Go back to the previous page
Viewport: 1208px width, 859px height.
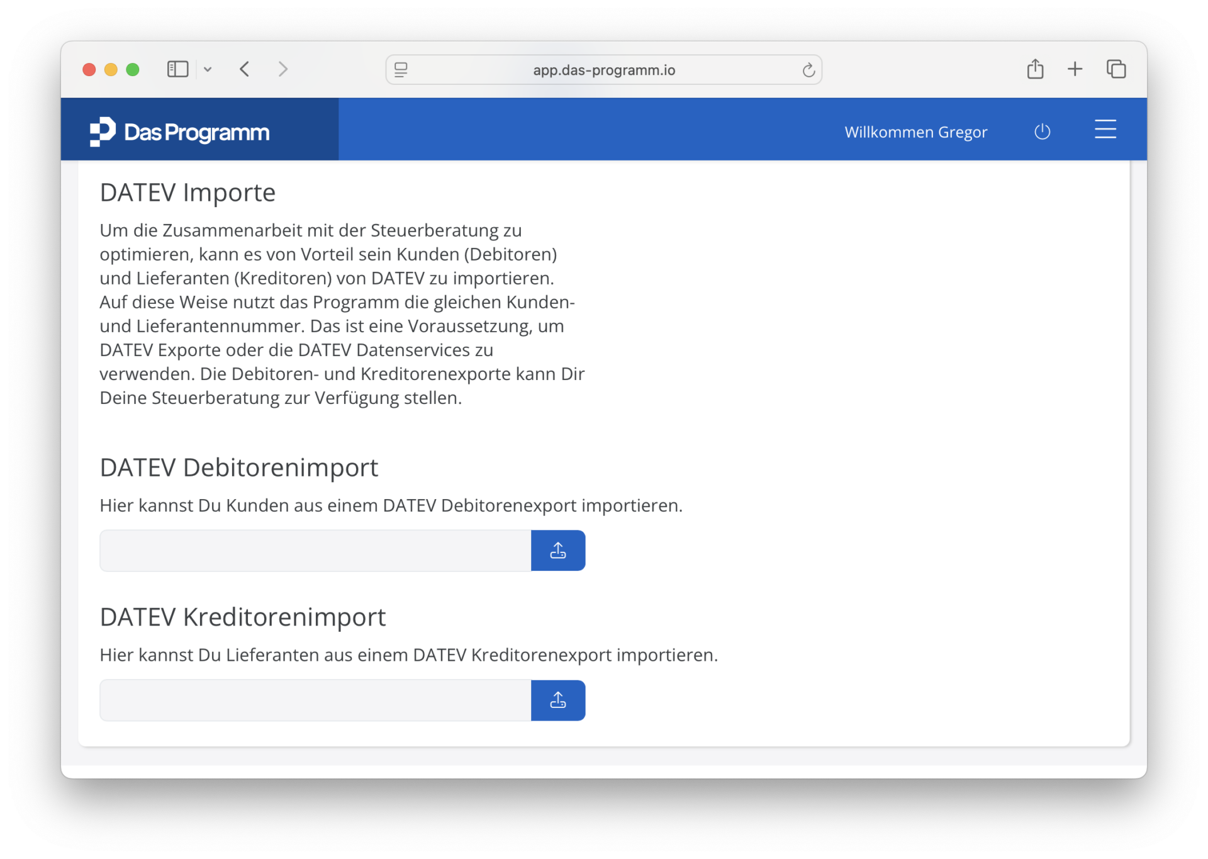[x=245, y=69]
